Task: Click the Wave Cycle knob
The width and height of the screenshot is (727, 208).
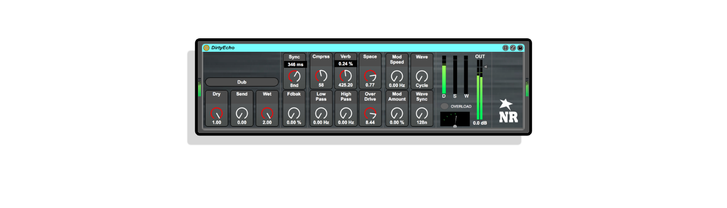Action: tap(422, 76)
